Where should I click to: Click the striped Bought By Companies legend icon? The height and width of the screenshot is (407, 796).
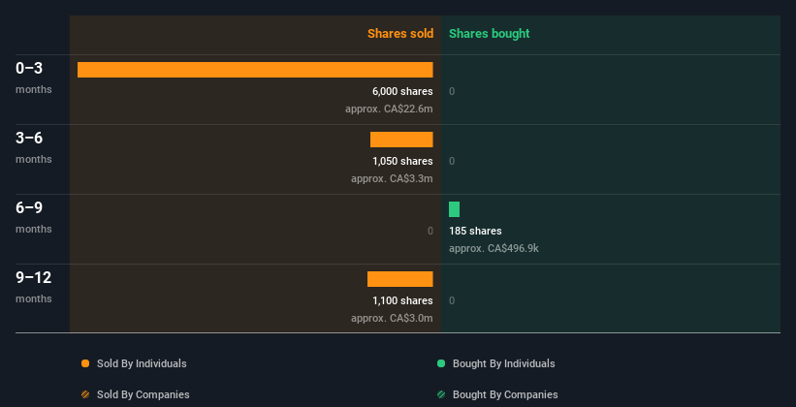(441, 394)
